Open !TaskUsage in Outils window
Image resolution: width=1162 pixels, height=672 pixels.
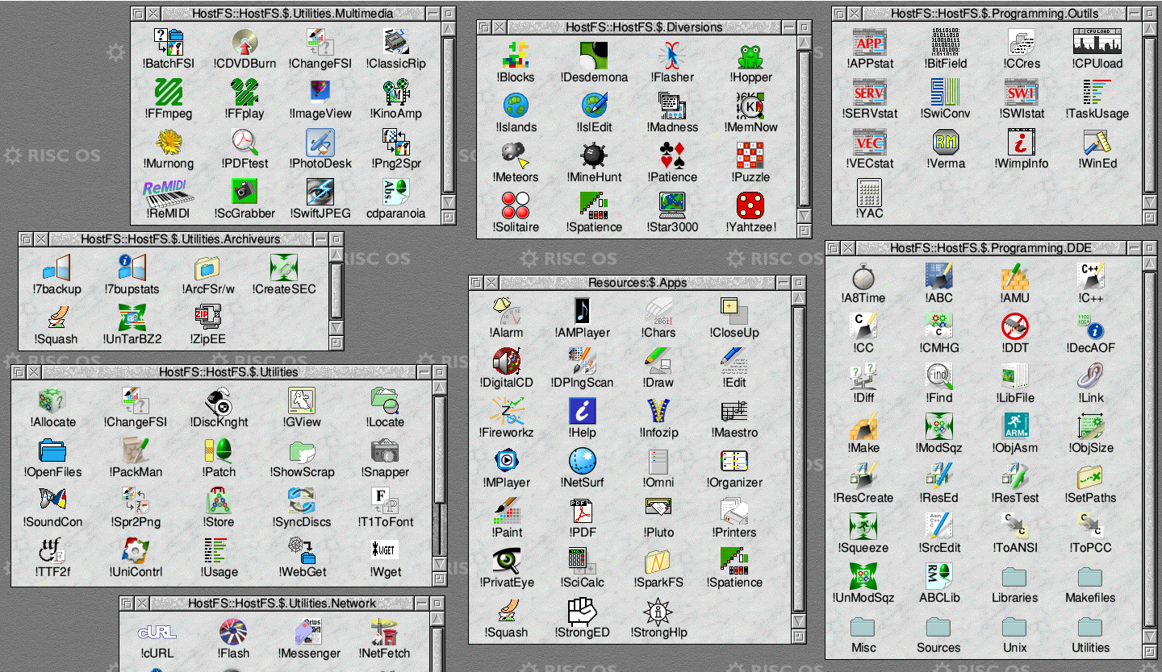(1097, 93)
